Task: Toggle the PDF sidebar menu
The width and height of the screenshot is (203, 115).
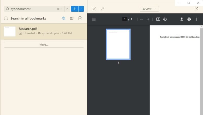Action: point(94,19)
